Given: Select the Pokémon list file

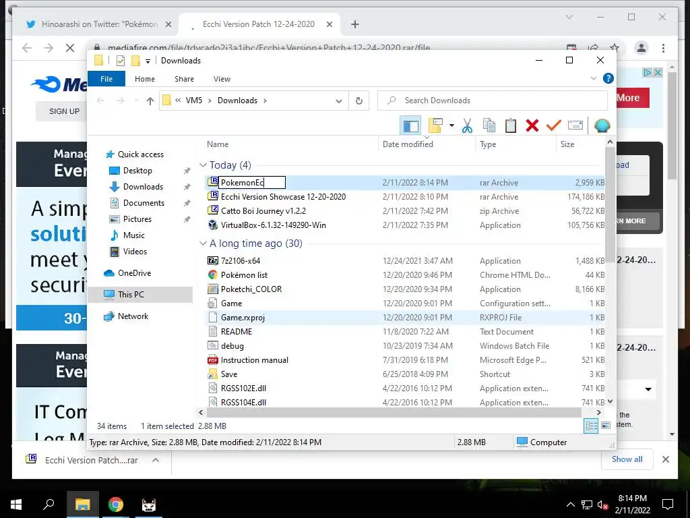Looking at the screenshot, I should click(244, 275).
